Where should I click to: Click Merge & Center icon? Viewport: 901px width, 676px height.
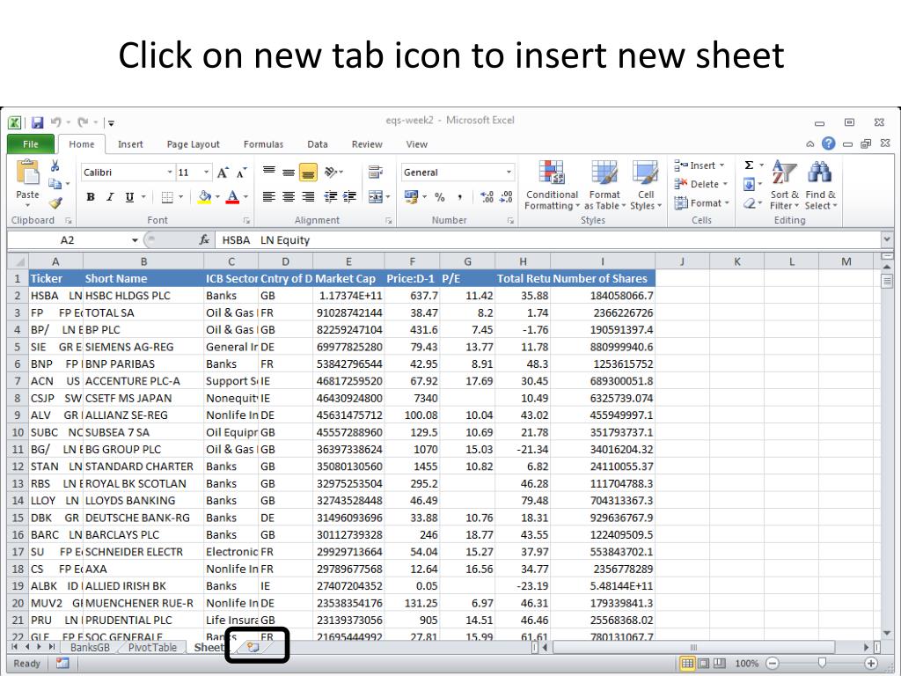coord(376,197)
